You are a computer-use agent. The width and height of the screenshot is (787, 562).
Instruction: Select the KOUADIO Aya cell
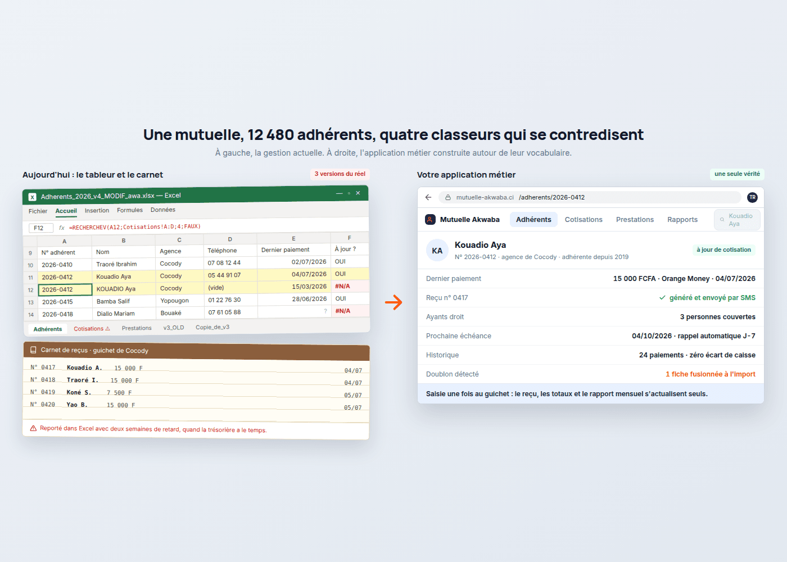tap(124, 289)
